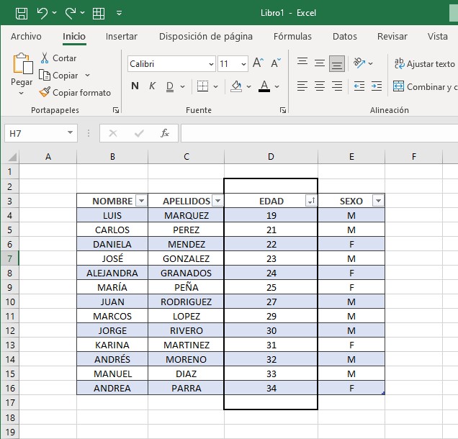Screen dimensions: 458x439
Task: Click the Select All corner triangle
Action: (x=11, y=157)
